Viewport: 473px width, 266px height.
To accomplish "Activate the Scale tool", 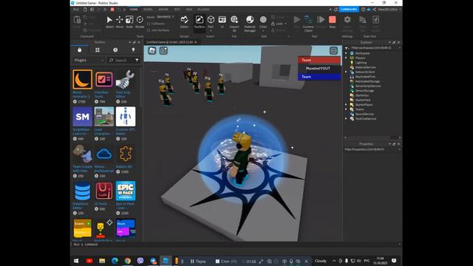I will (x=129, y=21).
